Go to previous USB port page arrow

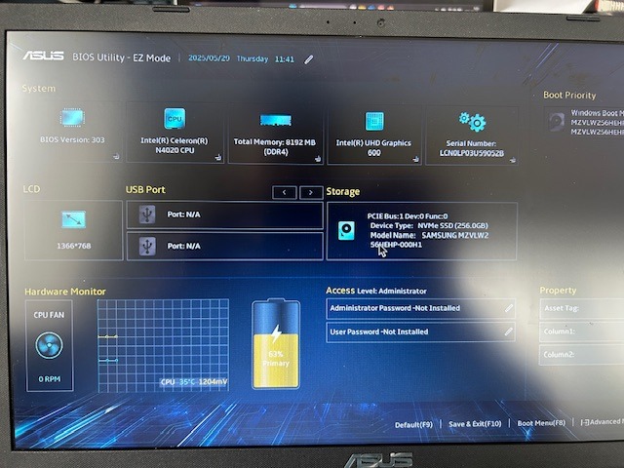click(284, 193)
